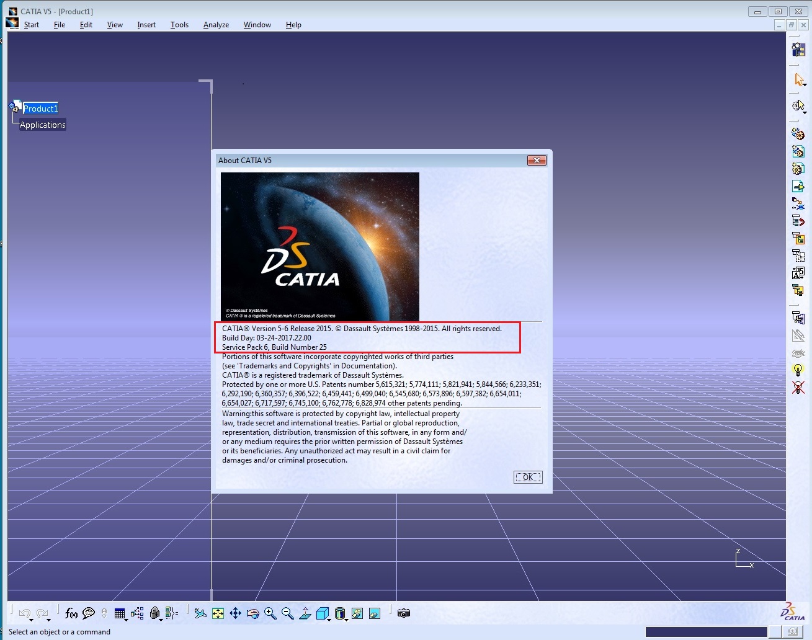Click the Design Table grid icon
This screenshot has width=812, height=640.
pos(120,613)
